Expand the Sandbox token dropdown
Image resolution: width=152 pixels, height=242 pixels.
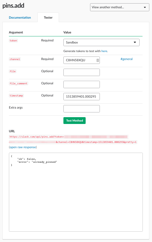click(x=101, y=42)
